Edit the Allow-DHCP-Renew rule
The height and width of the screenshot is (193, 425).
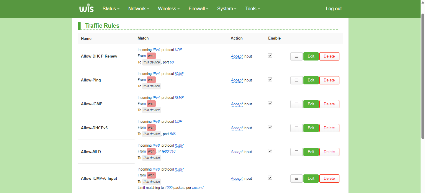click(x=311, y=56)
